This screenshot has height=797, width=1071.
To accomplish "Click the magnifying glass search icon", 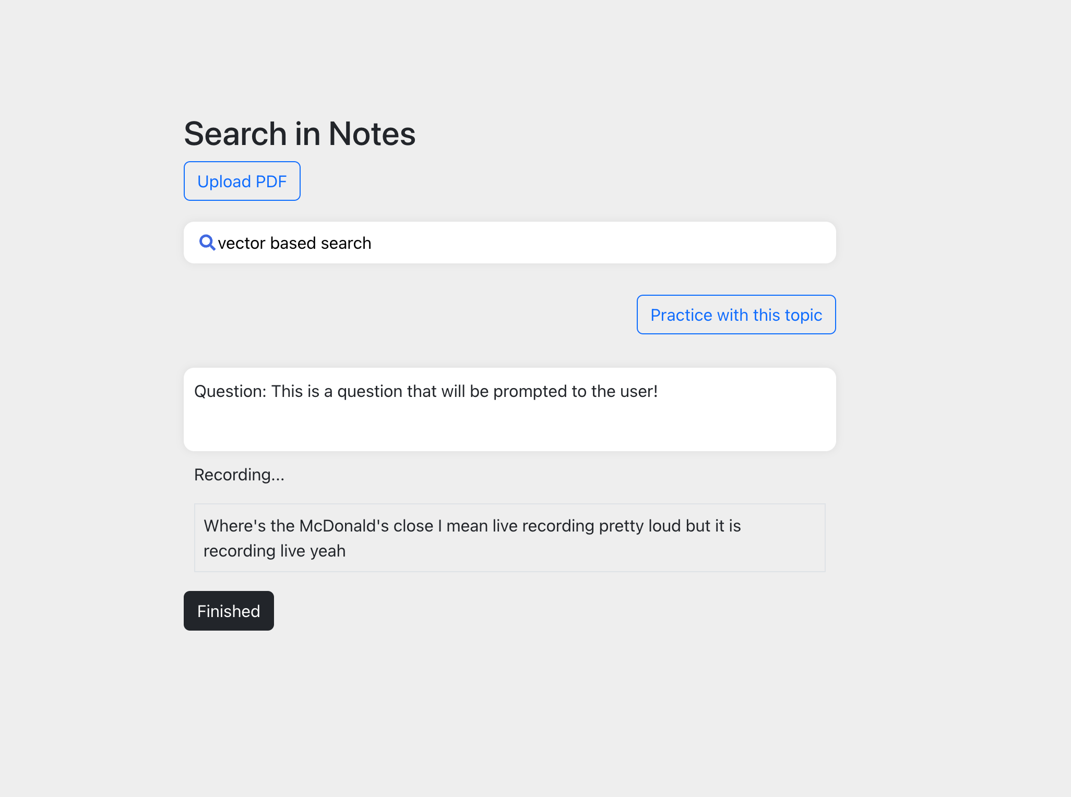I will coord(207,243).
